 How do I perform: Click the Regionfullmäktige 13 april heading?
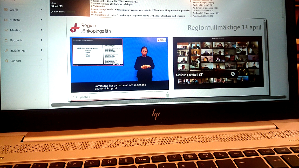point(225,28)
